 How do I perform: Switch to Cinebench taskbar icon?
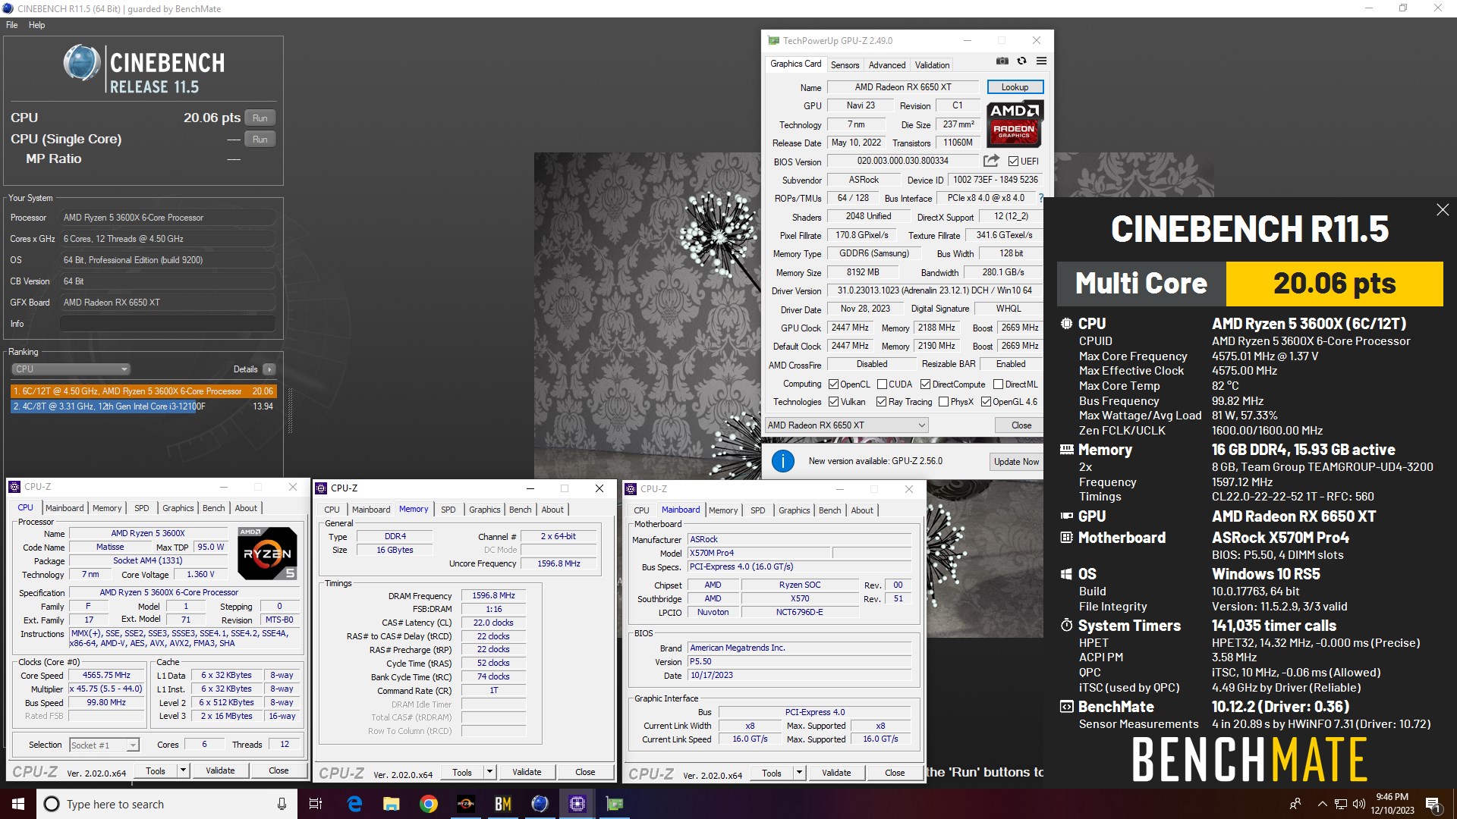tap(540, 804)
